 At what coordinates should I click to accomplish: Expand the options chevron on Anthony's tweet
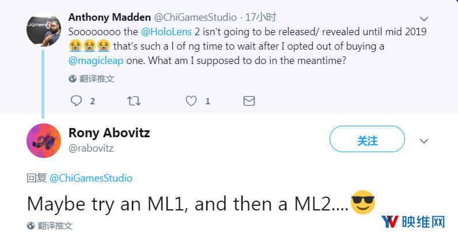(x=424, y=18)
